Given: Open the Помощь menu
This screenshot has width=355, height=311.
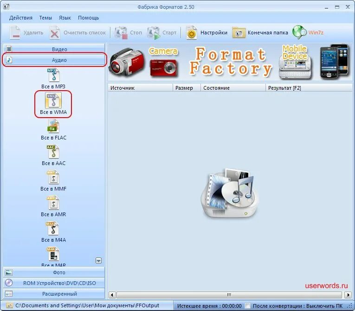Looking at the screenshot, I should pyautogui.click(x=88, y=18).
